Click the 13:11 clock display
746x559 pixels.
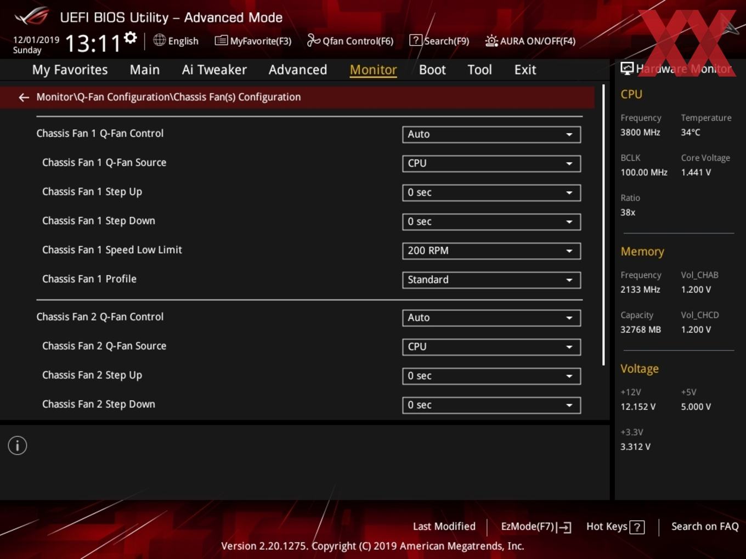pos(93,43)
